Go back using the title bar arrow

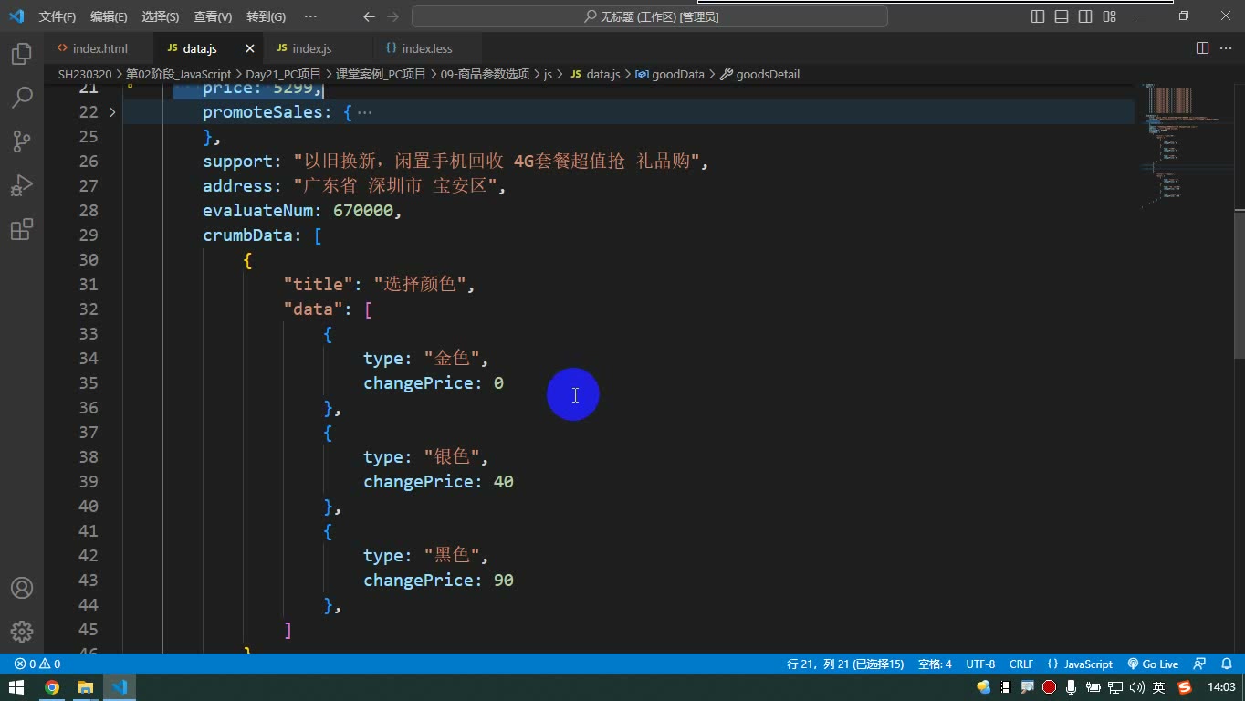pos(369,16)
